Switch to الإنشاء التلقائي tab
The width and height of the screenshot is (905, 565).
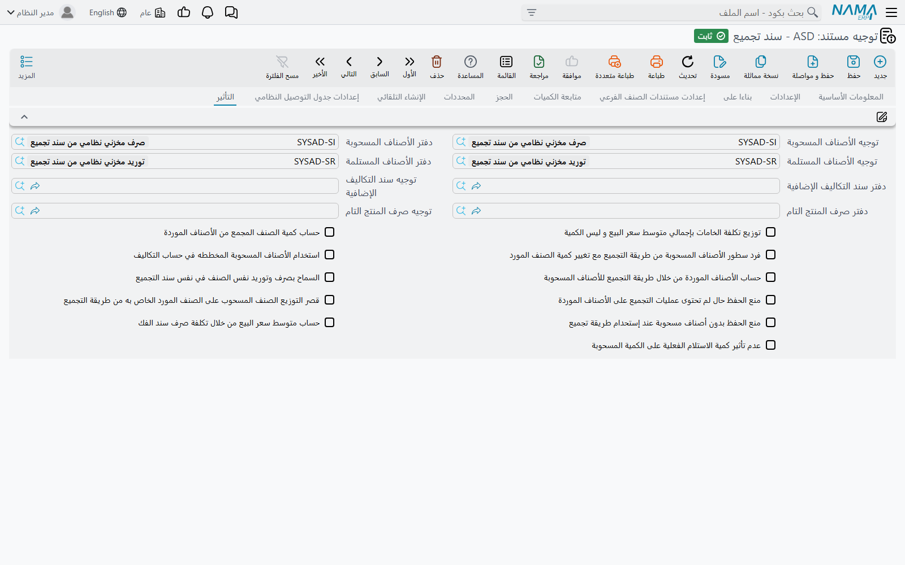coord(401,97)
